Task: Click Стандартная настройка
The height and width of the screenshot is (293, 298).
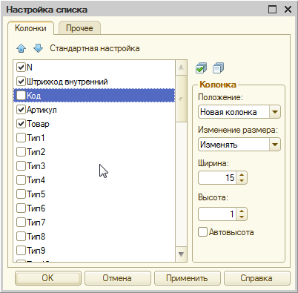Action: pyautogui.click(x=95, y=48)
